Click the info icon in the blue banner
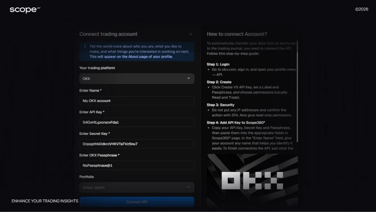The width and height of the screenshot is (376, 212). click(85, 46)
